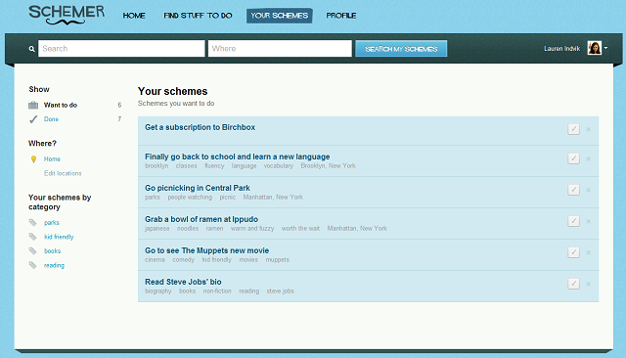Click the 'steve jobs' tag

[281, 291]
